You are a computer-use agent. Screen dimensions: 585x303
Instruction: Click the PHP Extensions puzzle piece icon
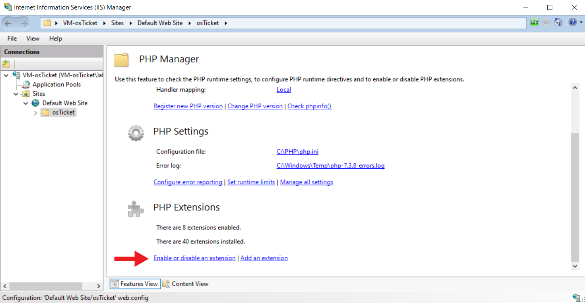(136, 209)
